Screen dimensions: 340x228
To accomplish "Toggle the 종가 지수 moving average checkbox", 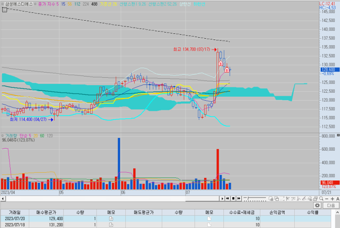I will click(35, 4).
